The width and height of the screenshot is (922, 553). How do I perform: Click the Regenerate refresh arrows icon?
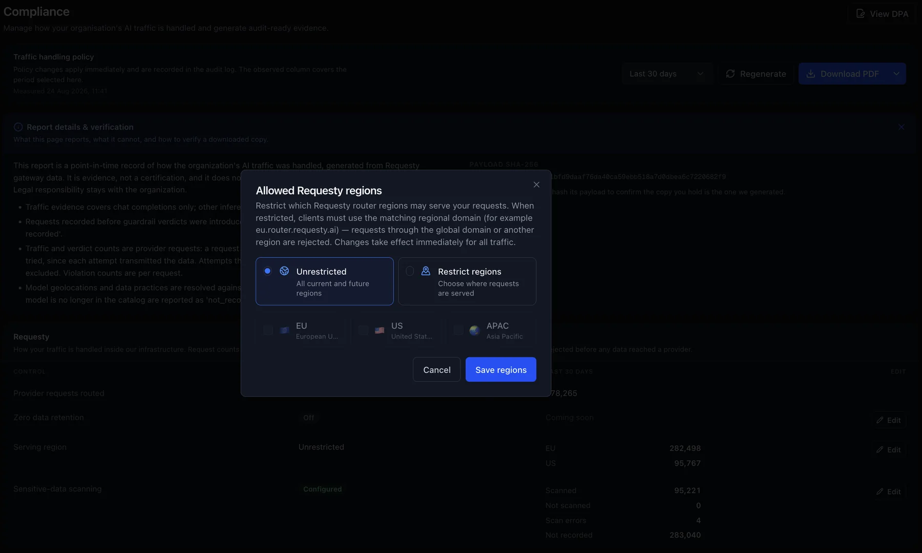[730, 74]
